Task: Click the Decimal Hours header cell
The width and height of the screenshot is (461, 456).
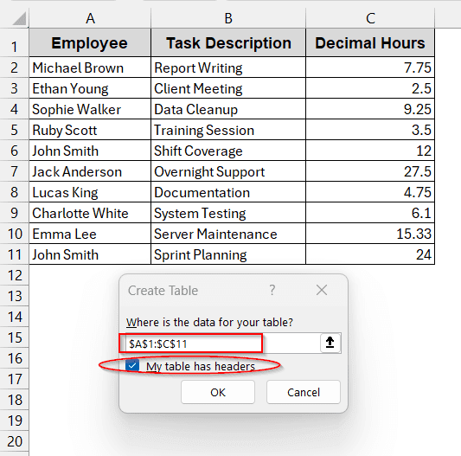Action: click(370, 43)
